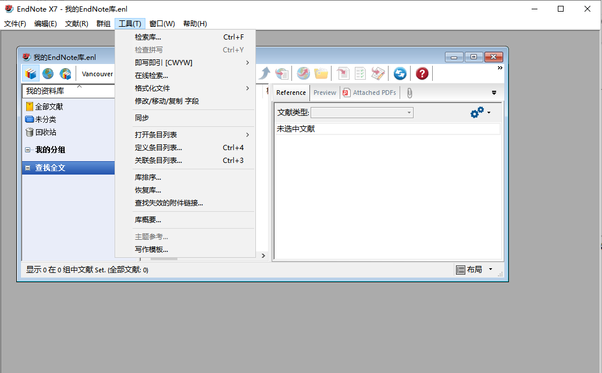The image size is (602, 373).
Task: Click the Format Bibliography checklist icon
Action: pyautogui.click(x=360, y=73)
